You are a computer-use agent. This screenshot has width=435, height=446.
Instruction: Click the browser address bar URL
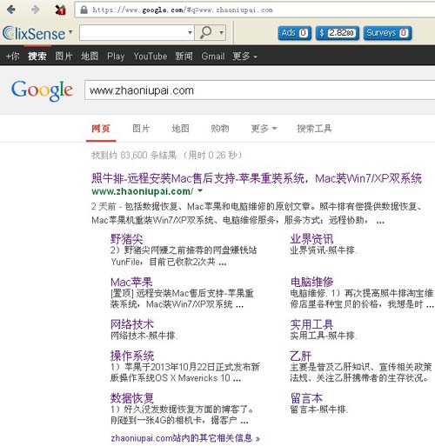click(183, 10)
